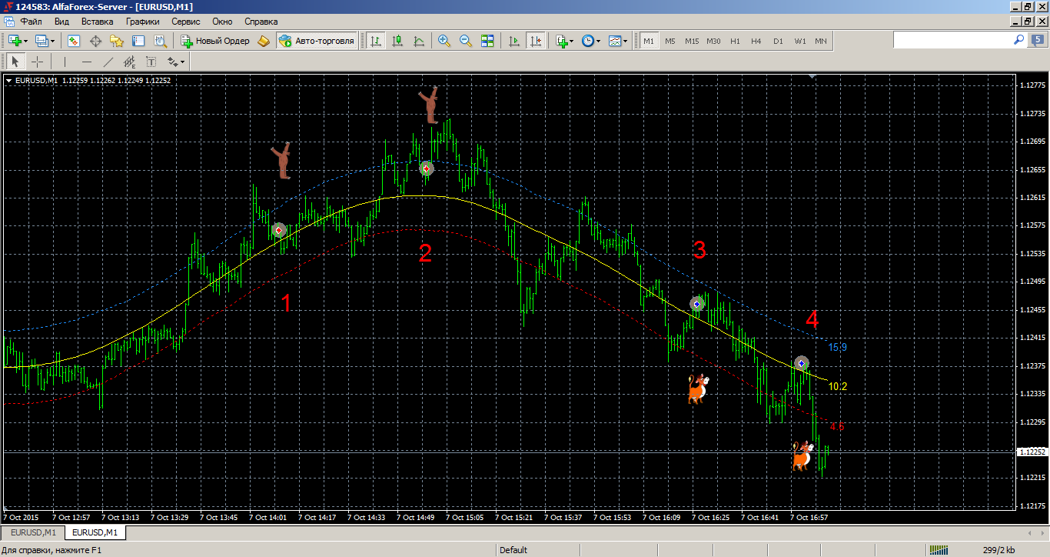Open the new chart icon
This screenshot has width=1050, height=557.
pyautogui.click(x=15, y=41)
